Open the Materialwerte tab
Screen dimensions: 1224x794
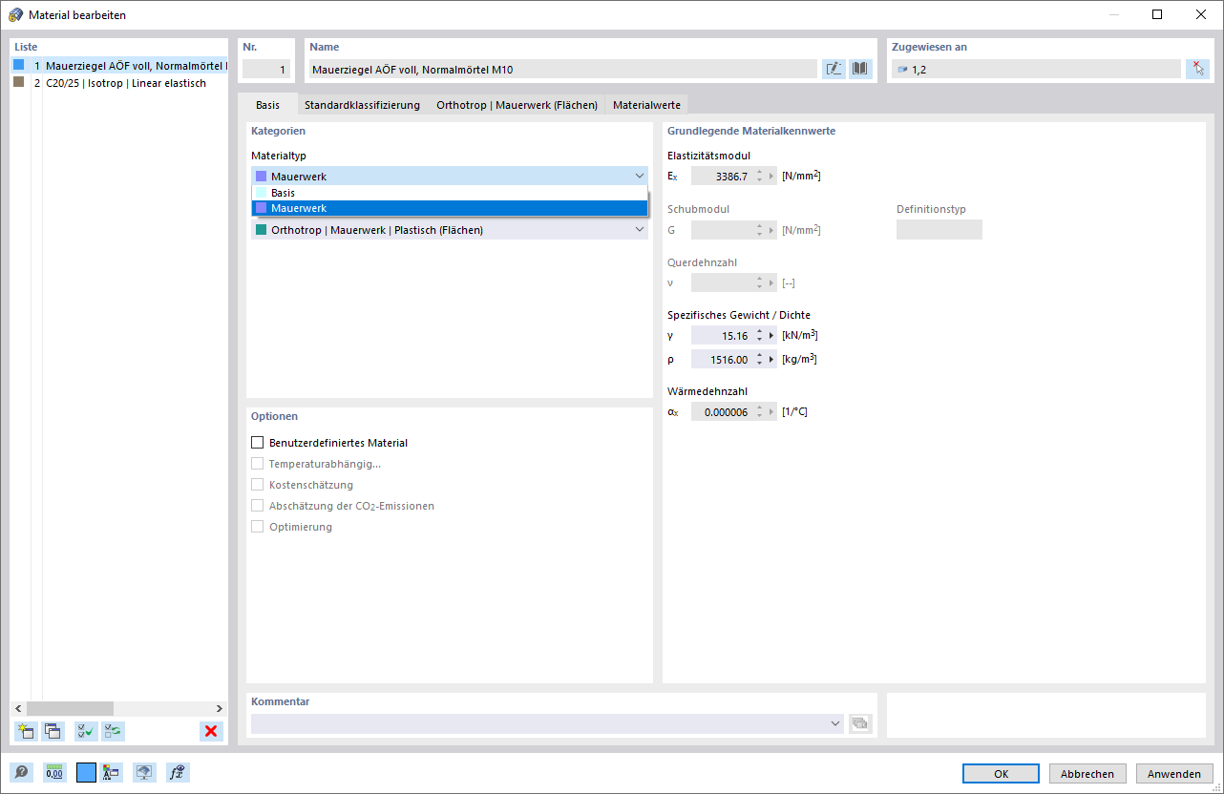tap(646, 105)
